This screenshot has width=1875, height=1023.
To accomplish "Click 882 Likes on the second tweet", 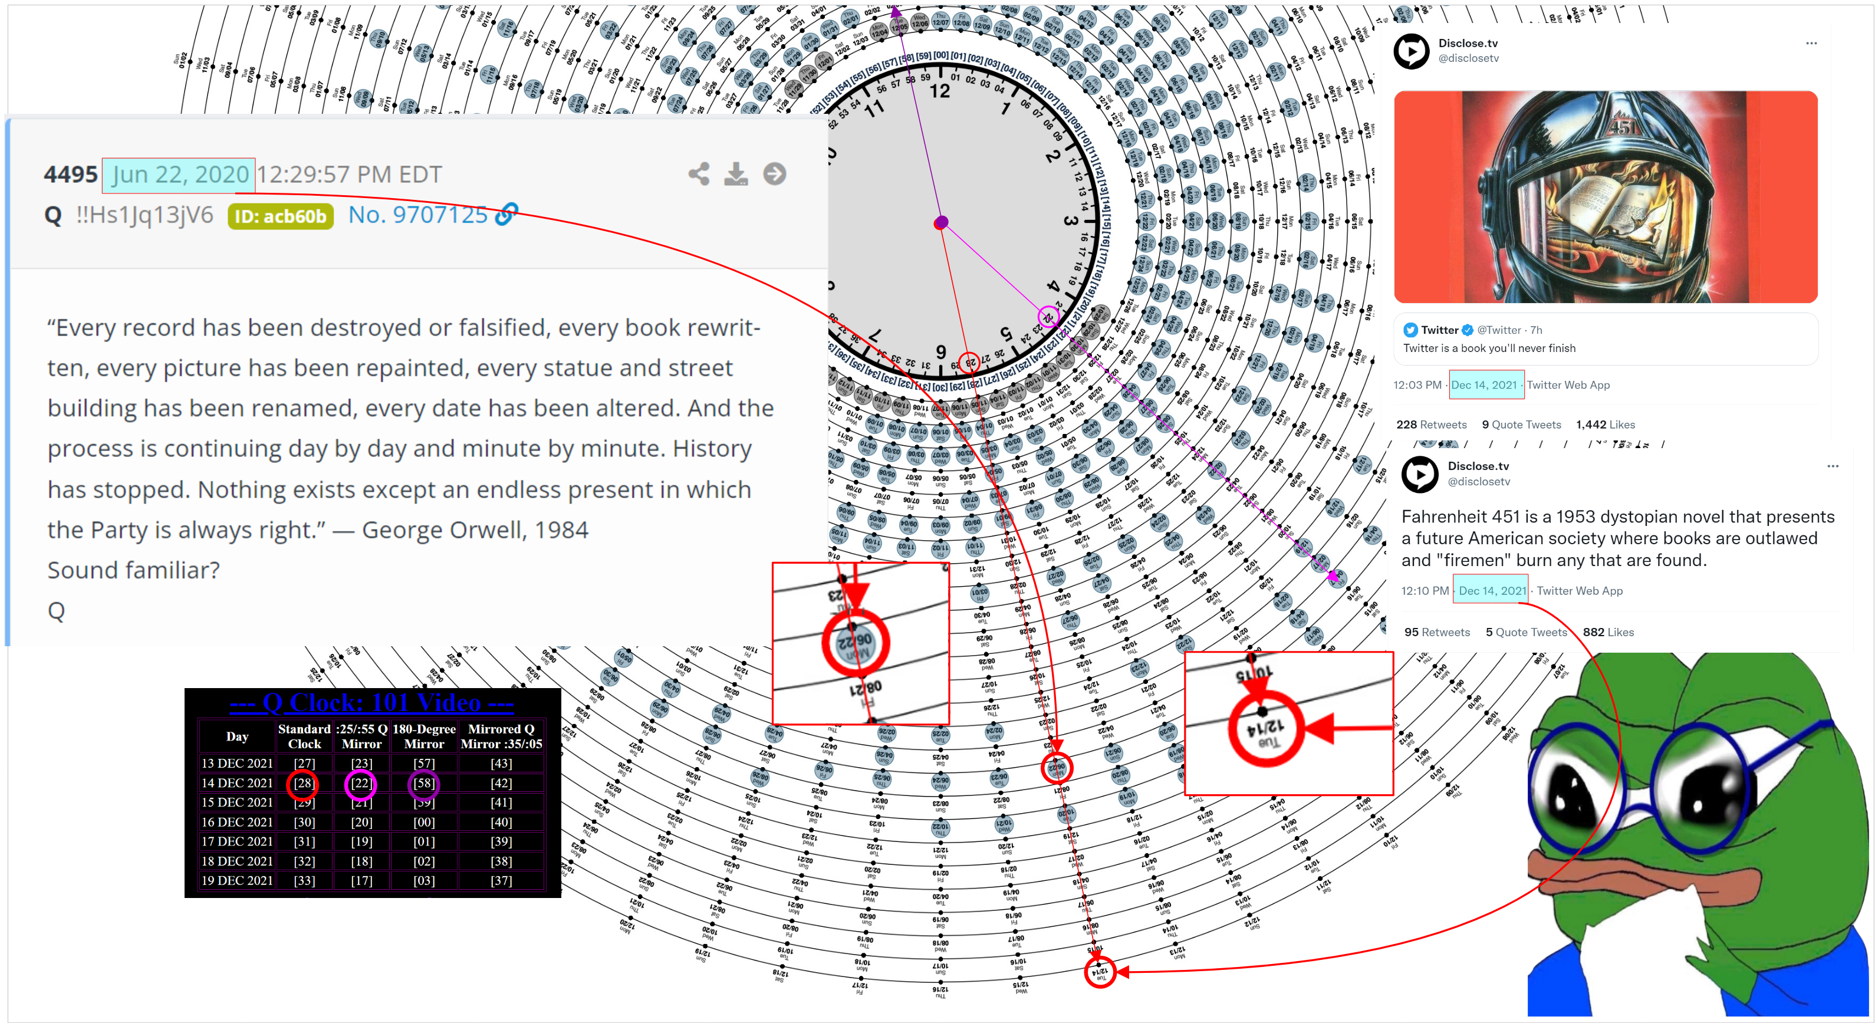I will click(1608, 632).
